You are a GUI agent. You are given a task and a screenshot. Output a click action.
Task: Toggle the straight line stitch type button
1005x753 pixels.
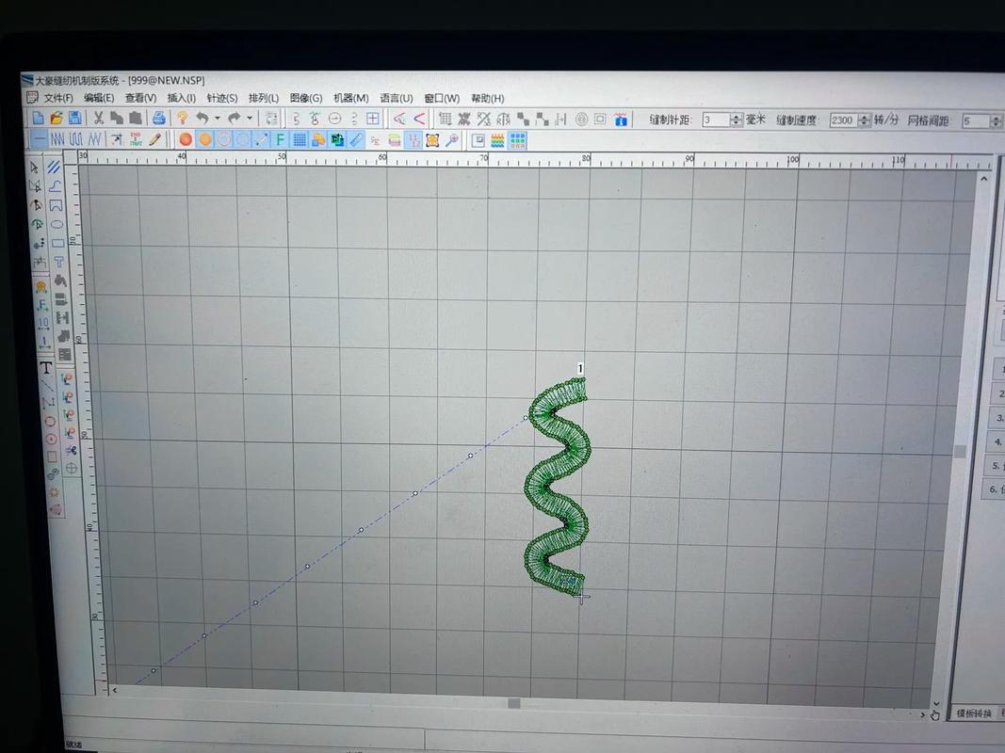[39, 138]
